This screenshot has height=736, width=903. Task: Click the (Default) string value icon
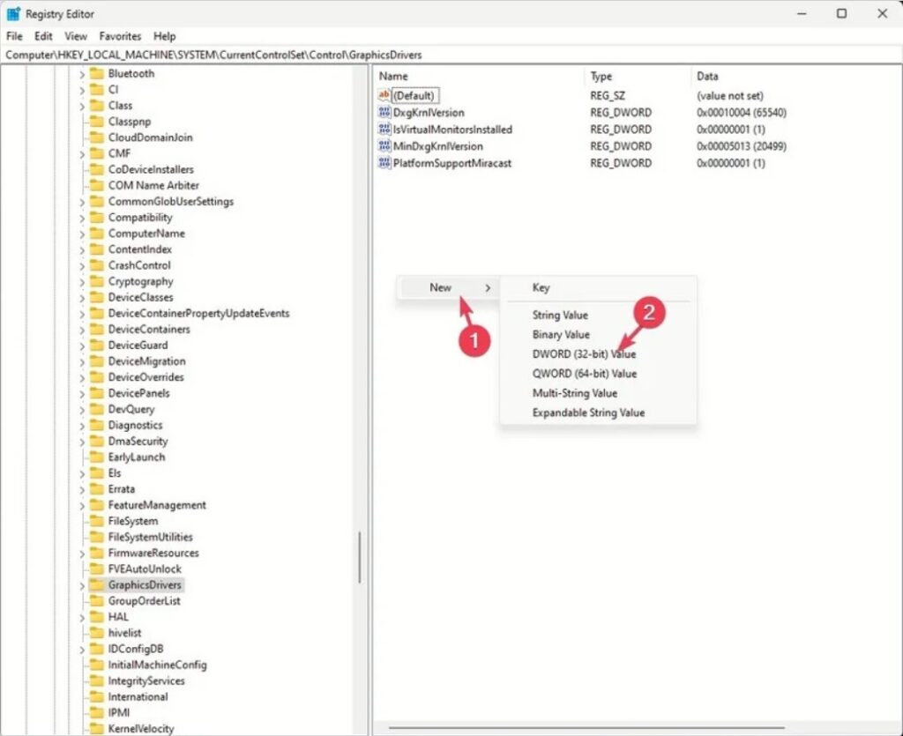point(384,95)
